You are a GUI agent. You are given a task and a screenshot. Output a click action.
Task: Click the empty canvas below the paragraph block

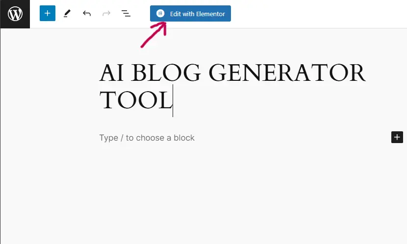tap(203, 196)
